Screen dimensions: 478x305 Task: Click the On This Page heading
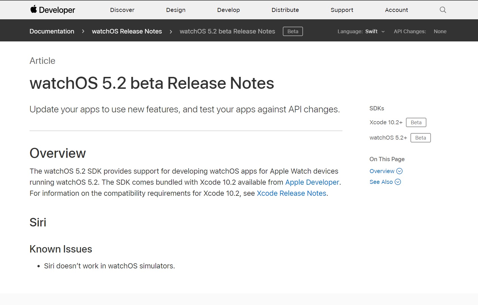point(387,159)
